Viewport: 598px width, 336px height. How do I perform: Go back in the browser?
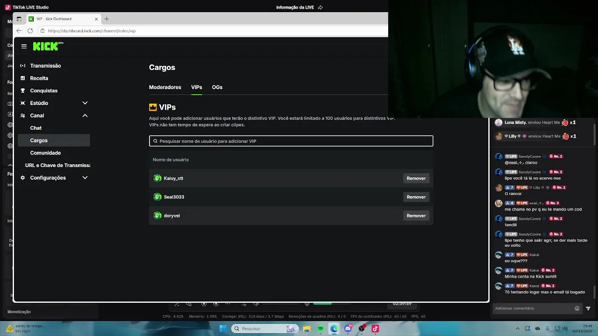click(x=19, y=31)
